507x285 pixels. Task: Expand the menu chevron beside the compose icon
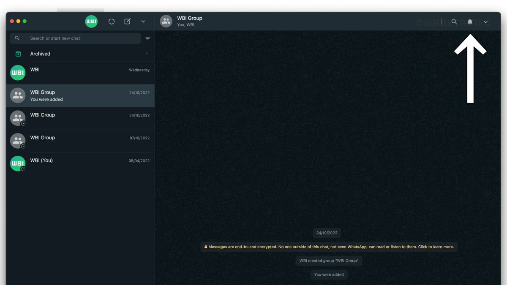(143, 22)
